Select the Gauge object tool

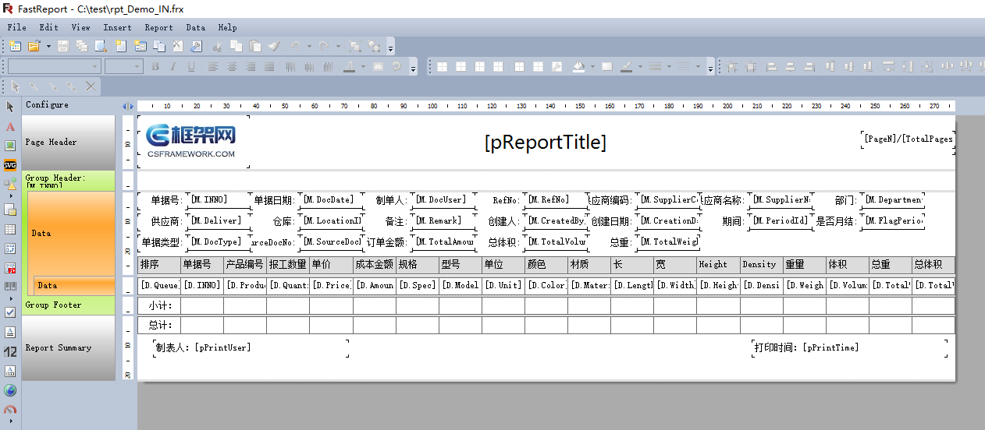pos(10,410)
